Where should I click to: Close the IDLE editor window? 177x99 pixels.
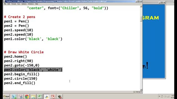[141, 1]
